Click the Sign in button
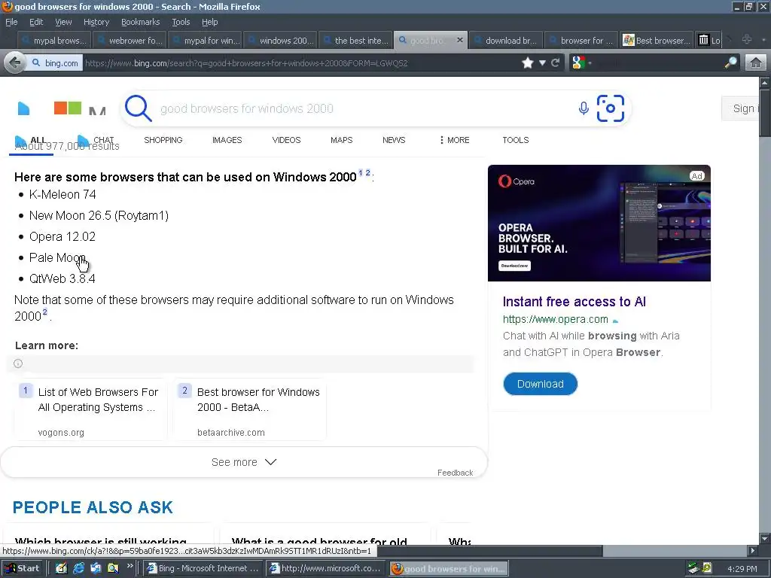 [741, 108]
